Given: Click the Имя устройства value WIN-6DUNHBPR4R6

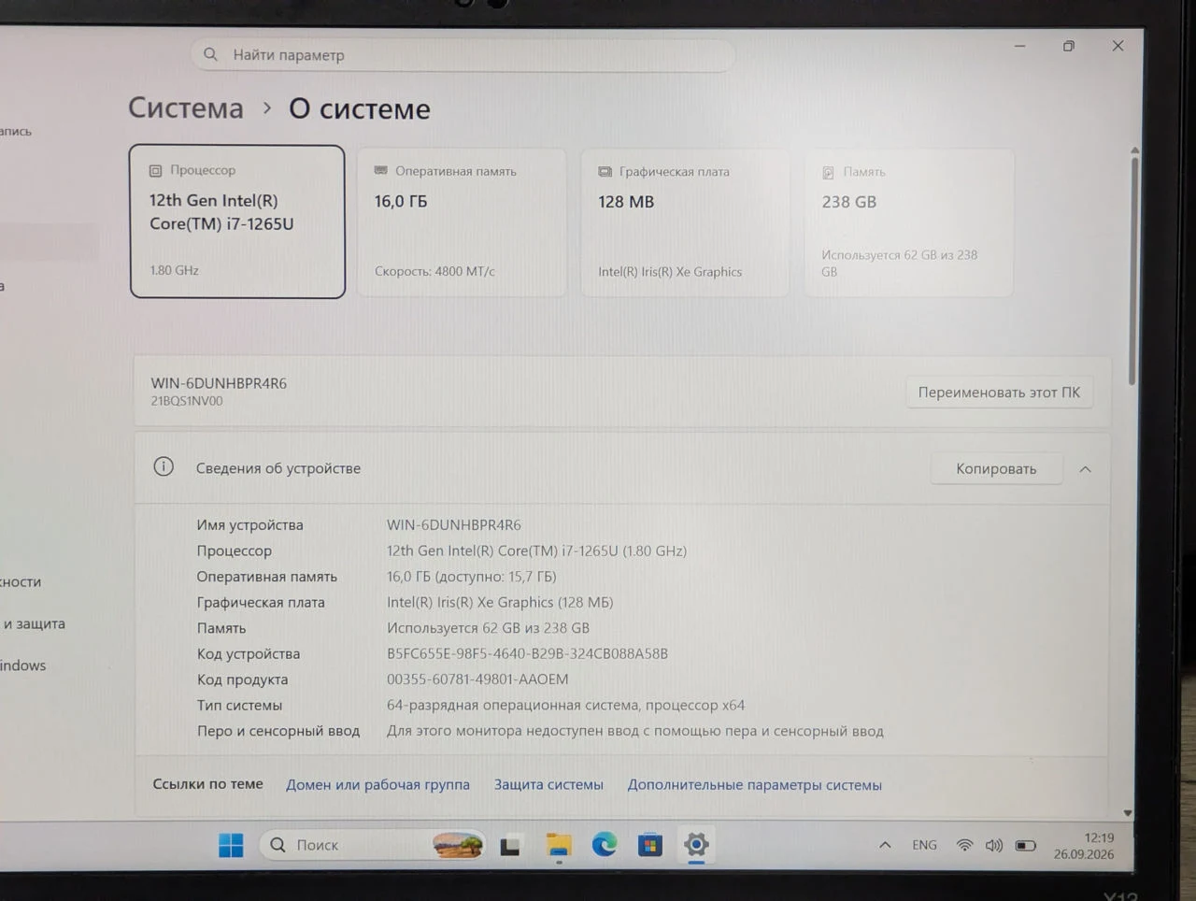Looking at the screenshot, I should click(x=454, y=525).
